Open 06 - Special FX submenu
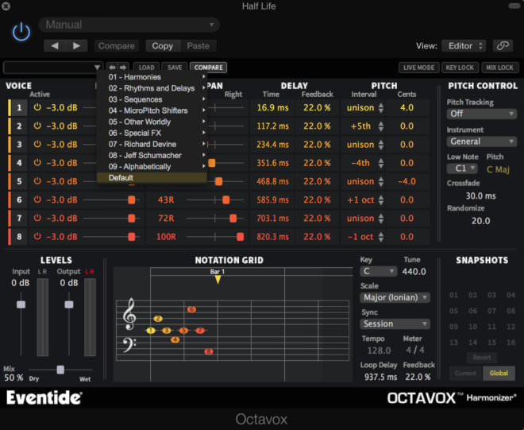 coord(152,133)
